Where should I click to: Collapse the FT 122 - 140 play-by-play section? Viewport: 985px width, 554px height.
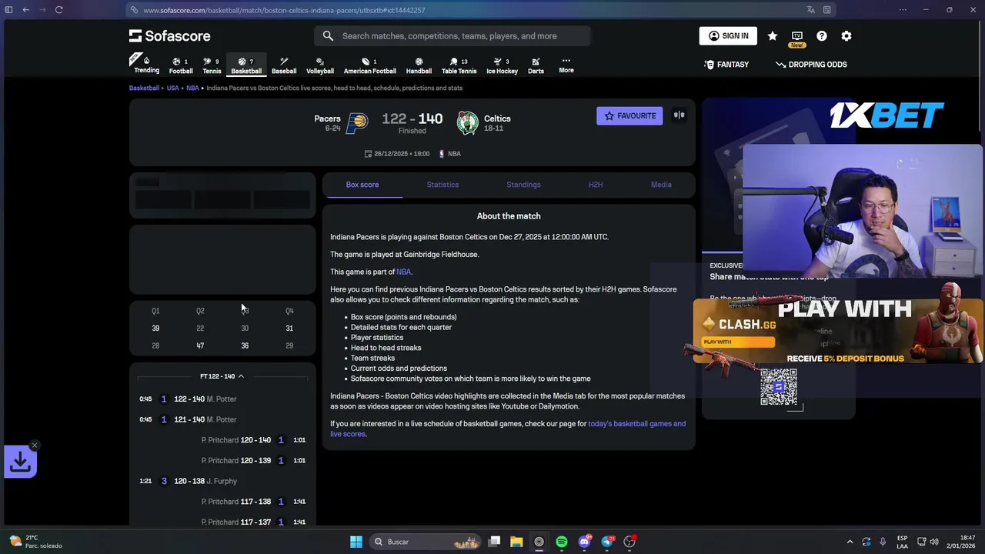pyautogui.click(x=222, y=376)
